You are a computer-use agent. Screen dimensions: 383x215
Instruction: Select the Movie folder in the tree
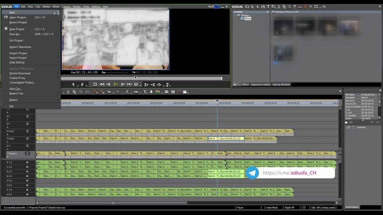click(248, 19)
